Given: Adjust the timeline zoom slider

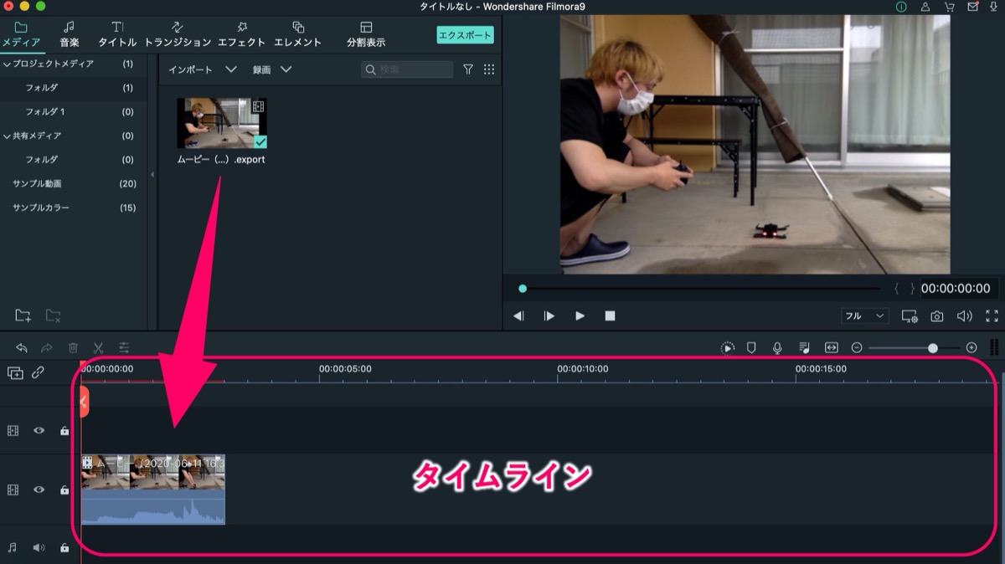Looking at the screenshot, I should pos(933,347).
